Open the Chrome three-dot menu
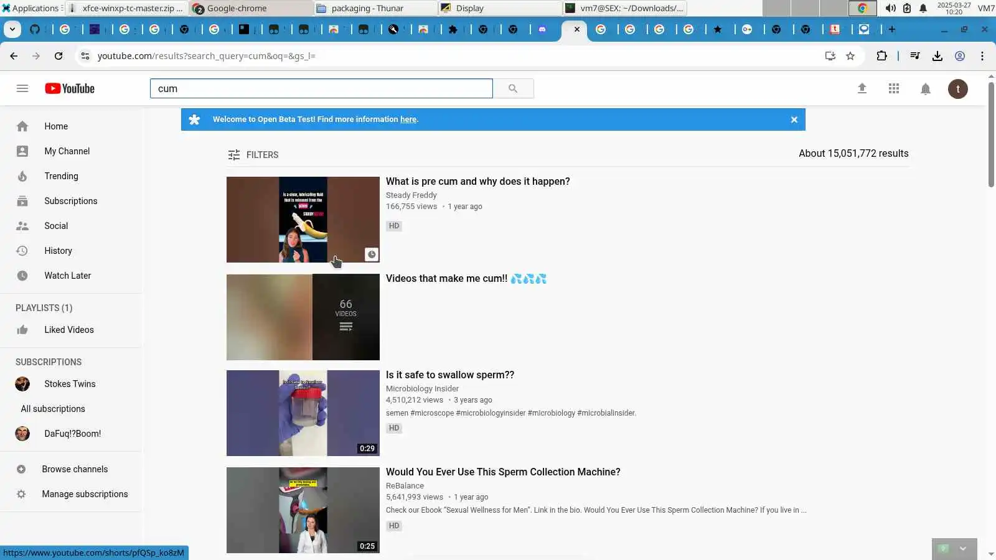The image size is (996, 560). pos(982,56)
